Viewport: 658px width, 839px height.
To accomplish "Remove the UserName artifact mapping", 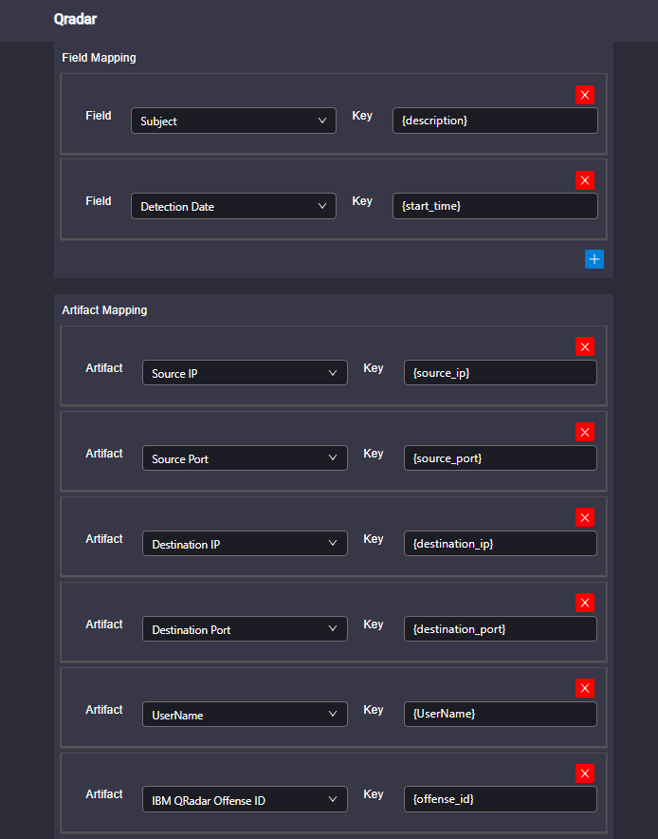I will pyautogui.click(x=585, y=688).
